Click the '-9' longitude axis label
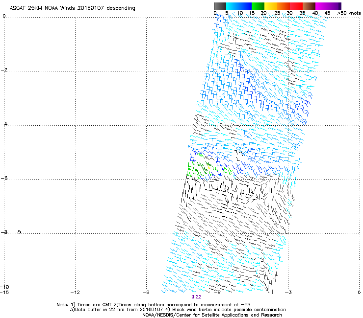363x318 pixels. [x=146, y=293]
